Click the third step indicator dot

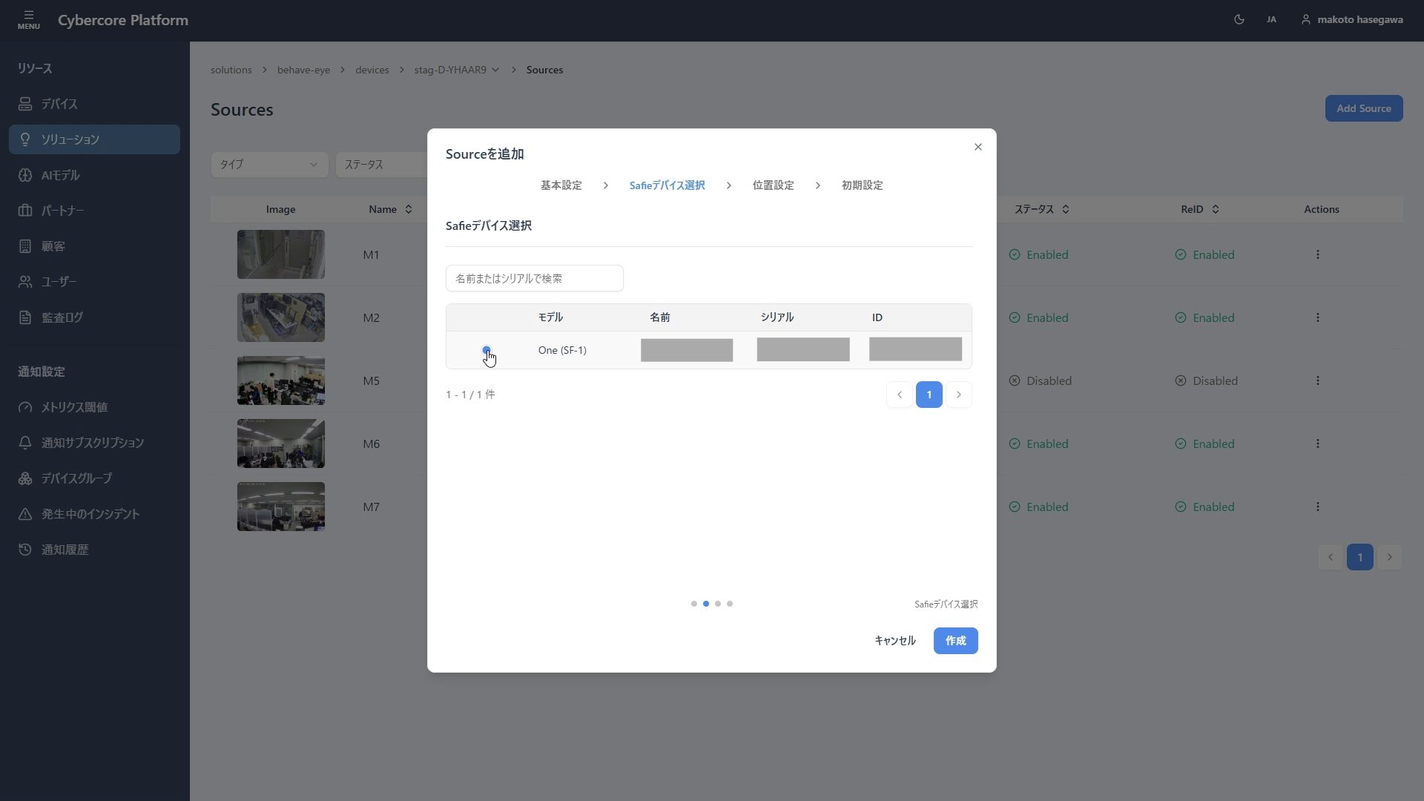point(717,604)
